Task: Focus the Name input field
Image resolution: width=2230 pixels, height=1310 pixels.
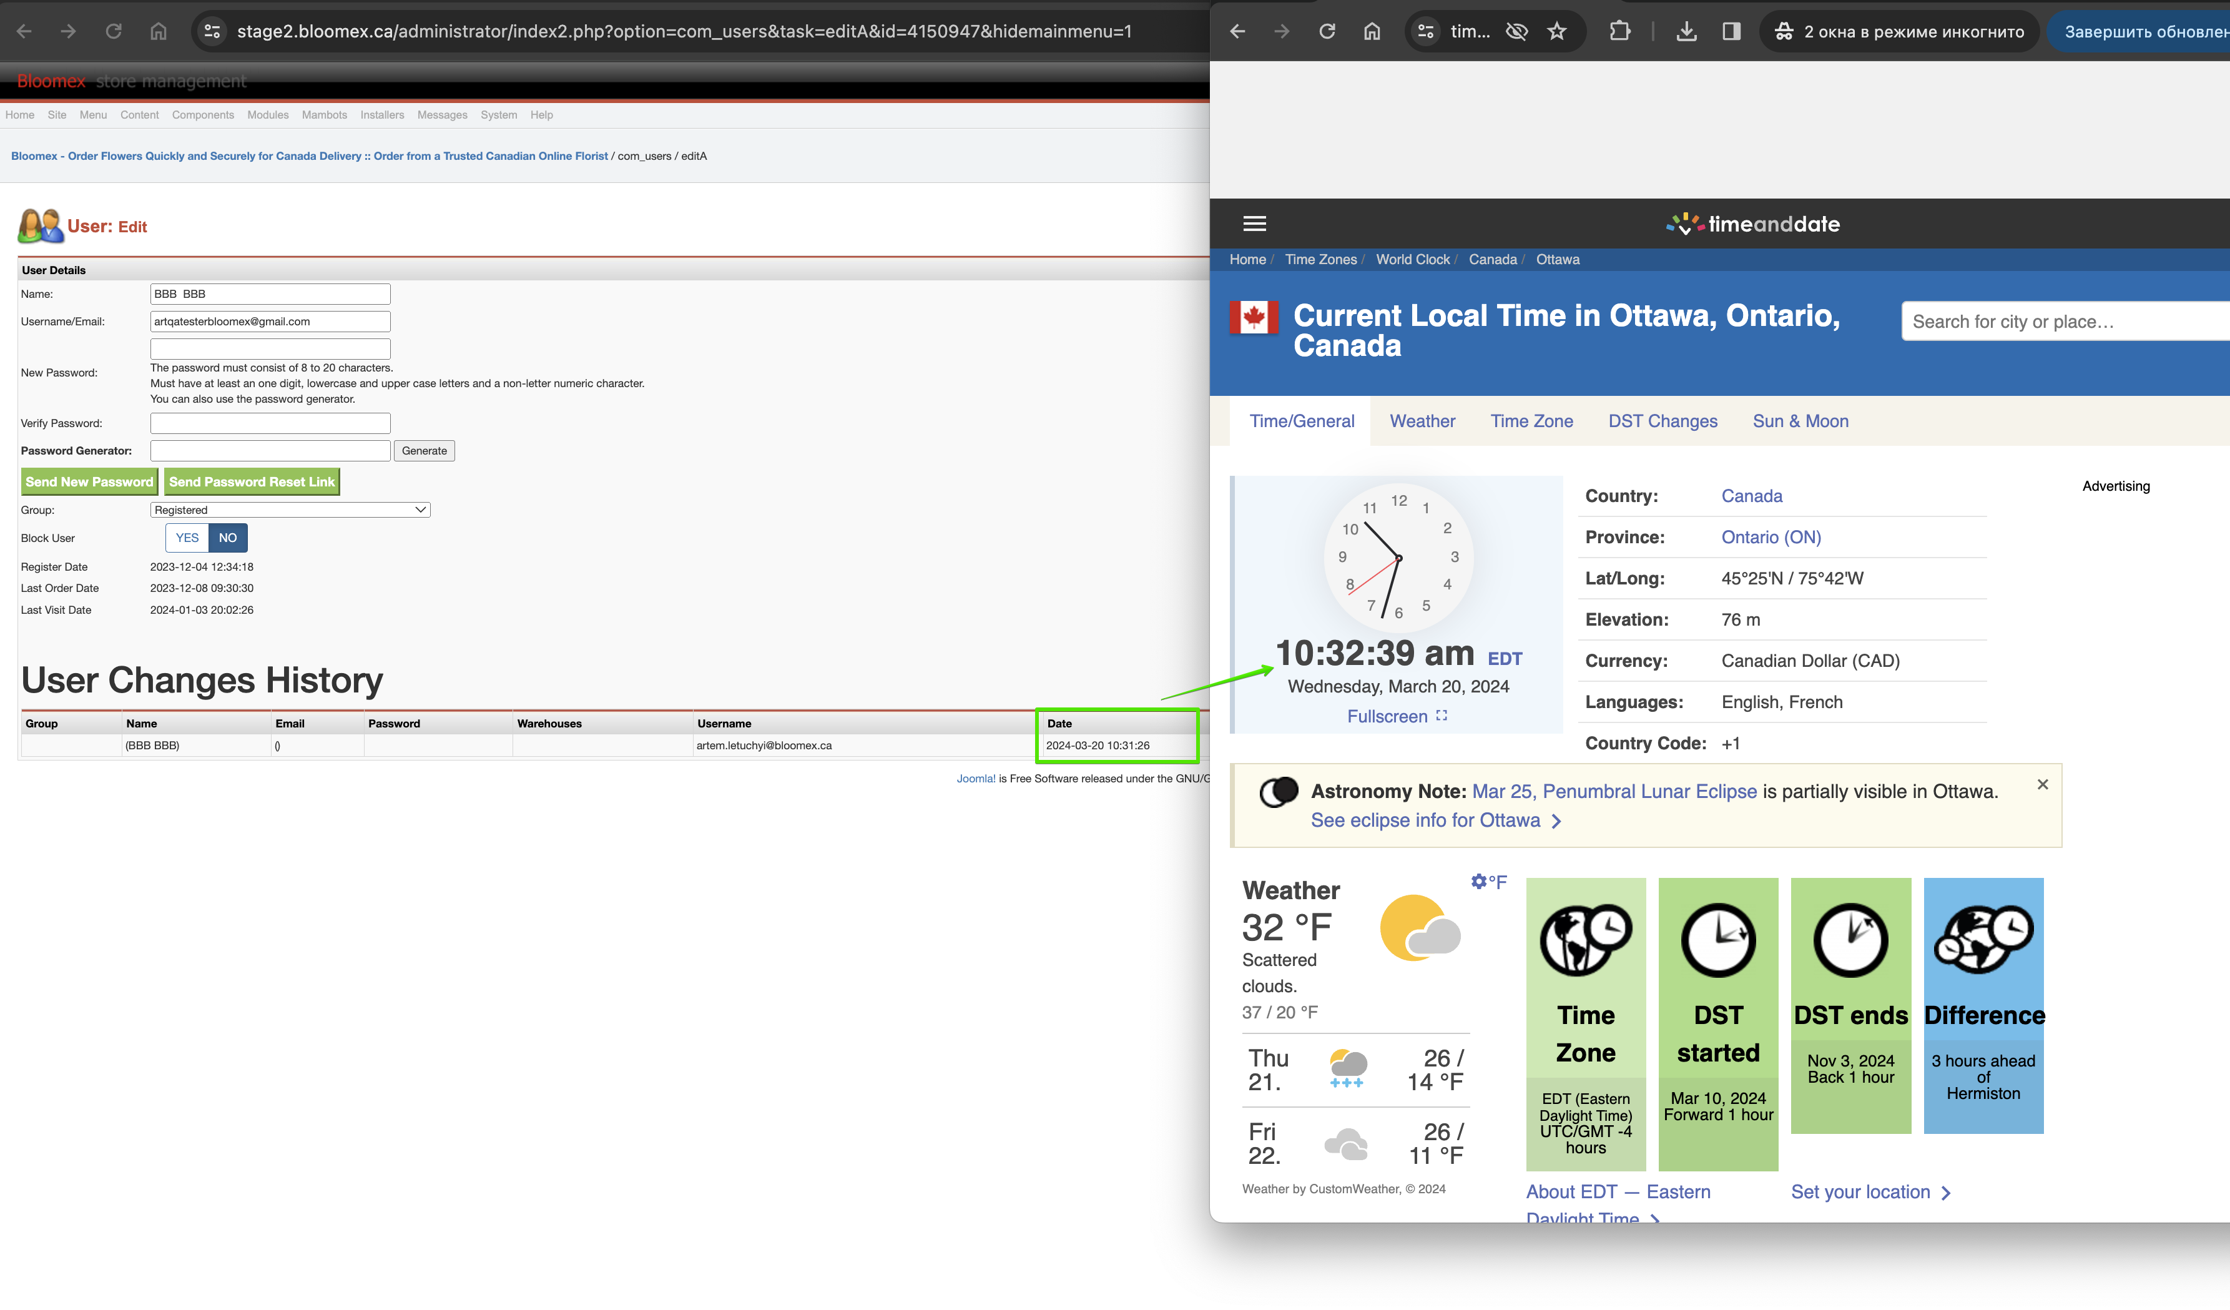Action: point(270,294)
